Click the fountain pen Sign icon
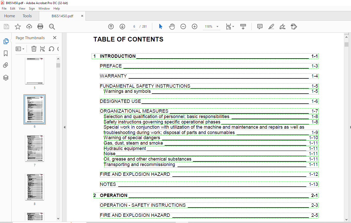Image resolution: width=351 pixels, height=223 pixels. pyautogui.click(x=282, y=27)
